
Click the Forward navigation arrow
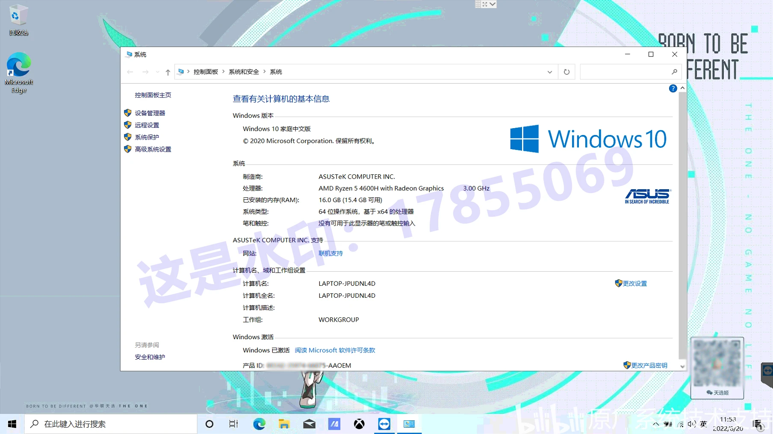pyautogui.click(x=145, y=72)
